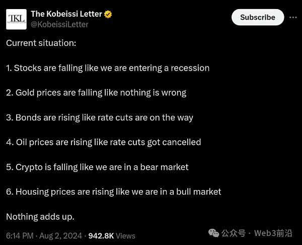This screenshot has height=245, width=302.
Task: Select the line about gold prices
Action: point(96,93)
